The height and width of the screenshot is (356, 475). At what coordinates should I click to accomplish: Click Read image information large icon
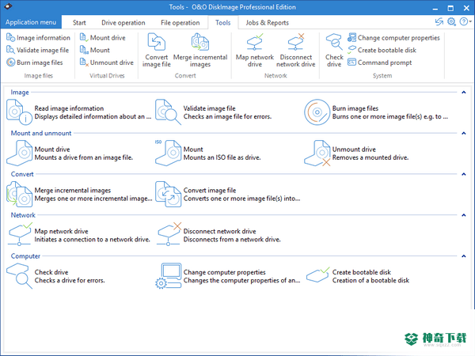point(19,112)
